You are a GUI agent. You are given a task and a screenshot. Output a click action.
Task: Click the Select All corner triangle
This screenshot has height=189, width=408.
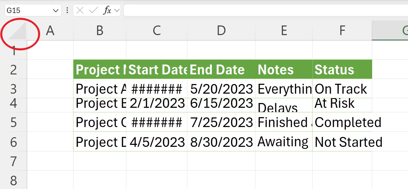18,31
